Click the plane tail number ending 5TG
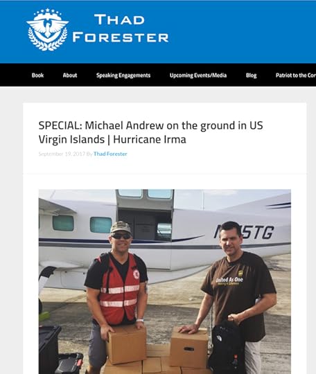The height and width of the screenshot is (374, 316). [244, 232]
